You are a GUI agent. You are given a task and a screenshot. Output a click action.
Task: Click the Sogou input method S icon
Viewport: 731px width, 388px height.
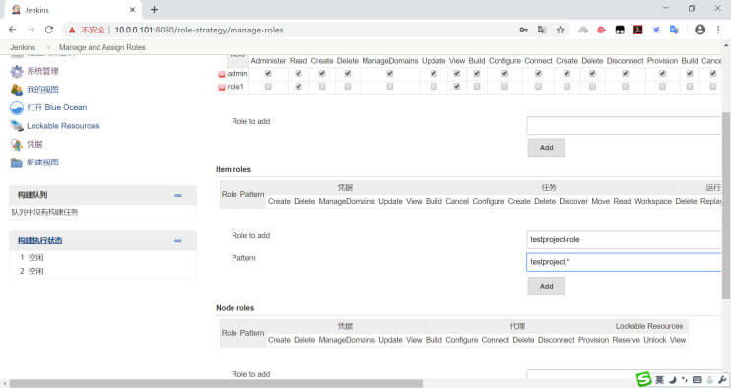(x=644, y=379)
